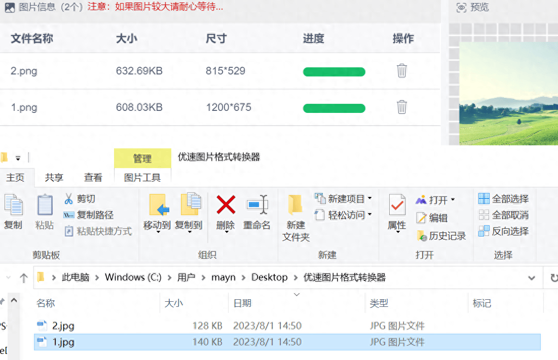558x360 pixels.
Task: Click trash icon for 1.png
Action: tap(401, 107)
